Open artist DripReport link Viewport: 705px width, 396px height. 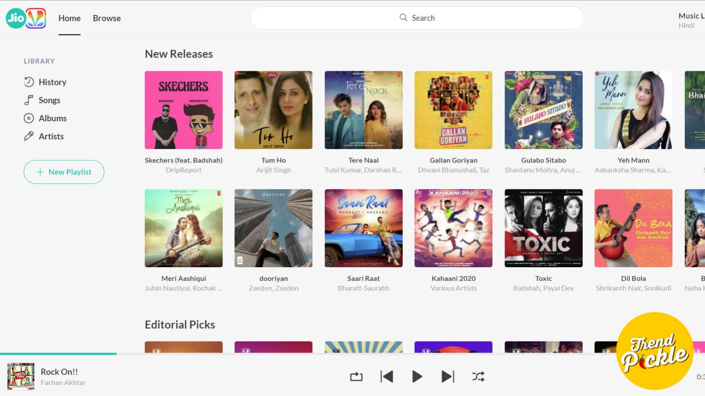point(184,170)
